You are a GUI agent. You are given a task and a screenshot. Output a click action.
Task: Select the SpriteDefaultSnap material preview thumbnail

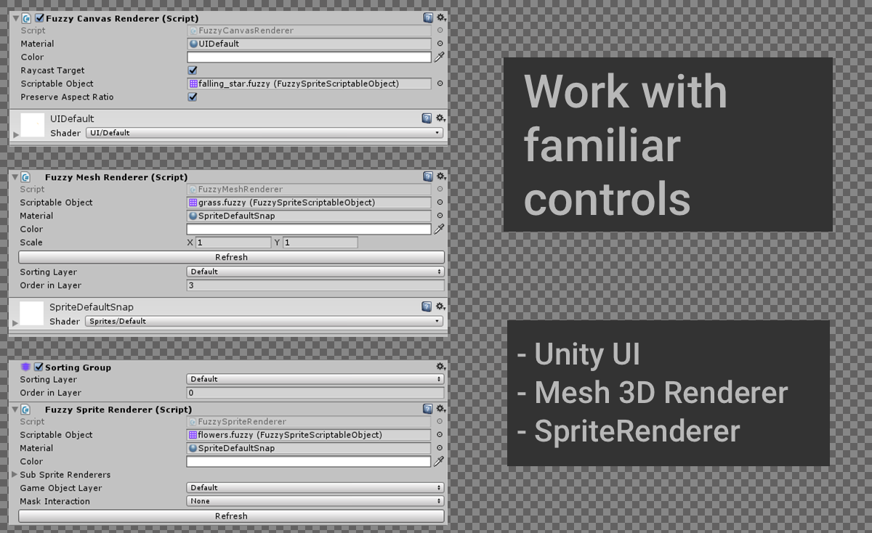point(32,313)
